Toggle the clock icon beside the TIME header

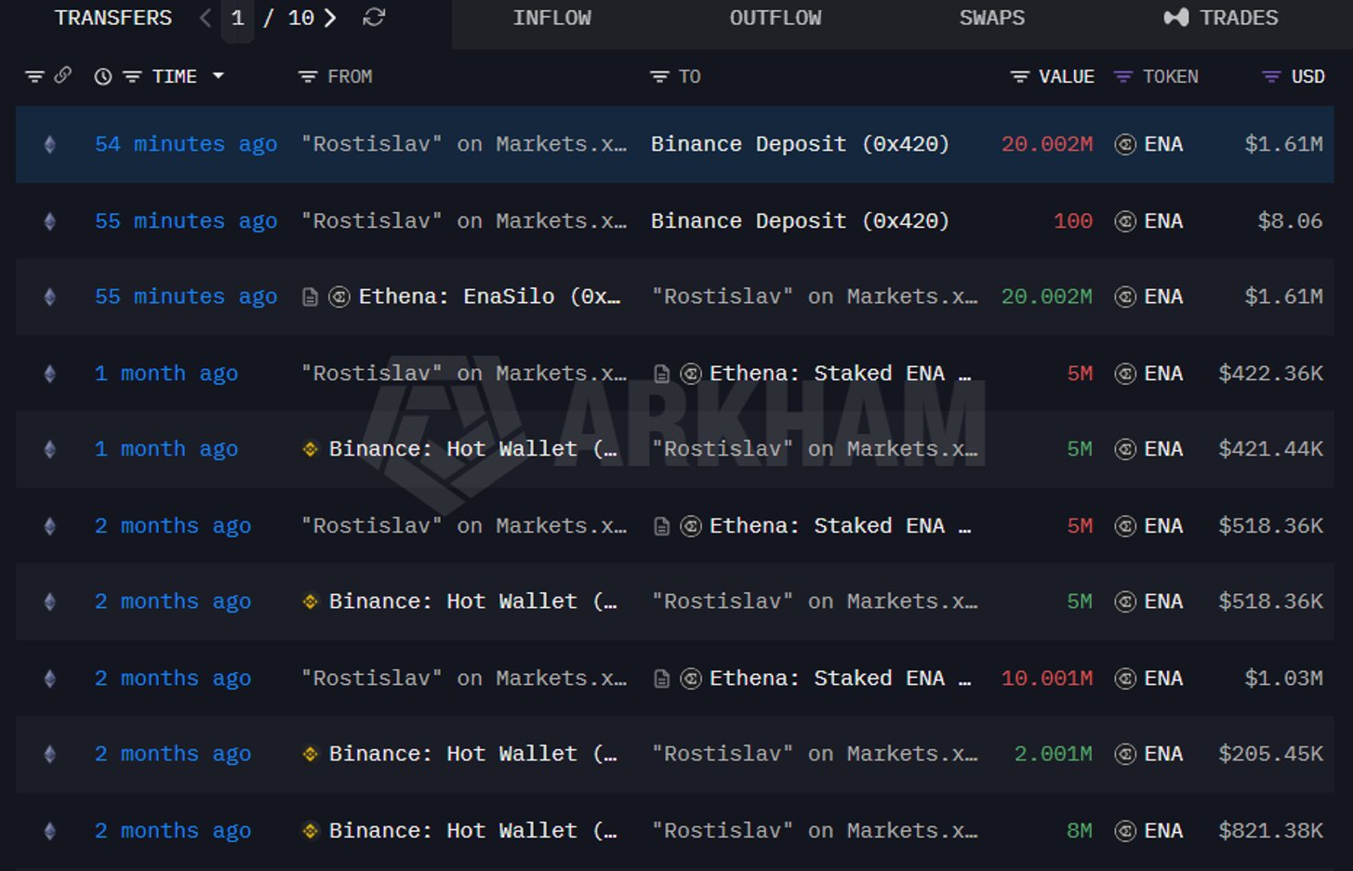103,76
